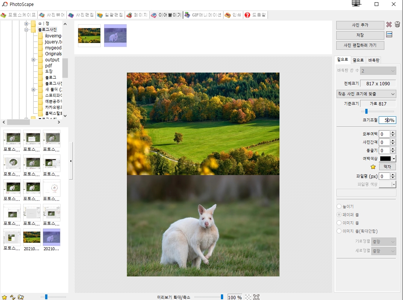The image size is (403, 300).
Task: Decrease the 파일명 (px) value with the down arrow
Action: coord(393,178)
